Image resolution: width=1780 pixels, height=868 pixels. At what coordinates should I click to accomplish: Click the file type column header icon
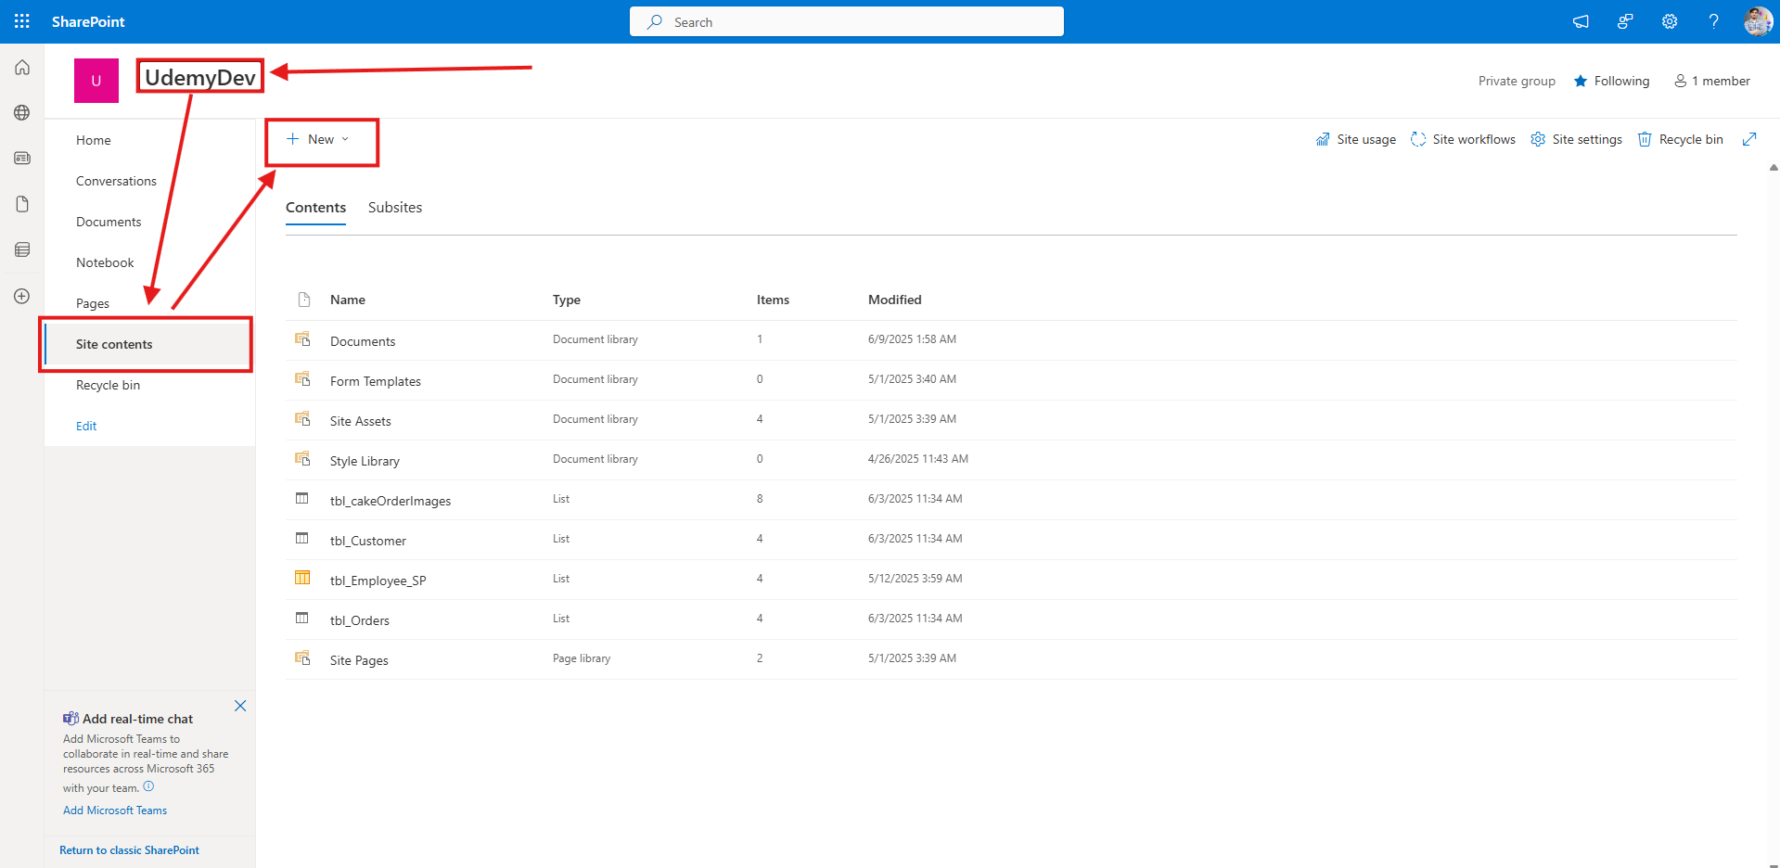click(x=304, y=300)
